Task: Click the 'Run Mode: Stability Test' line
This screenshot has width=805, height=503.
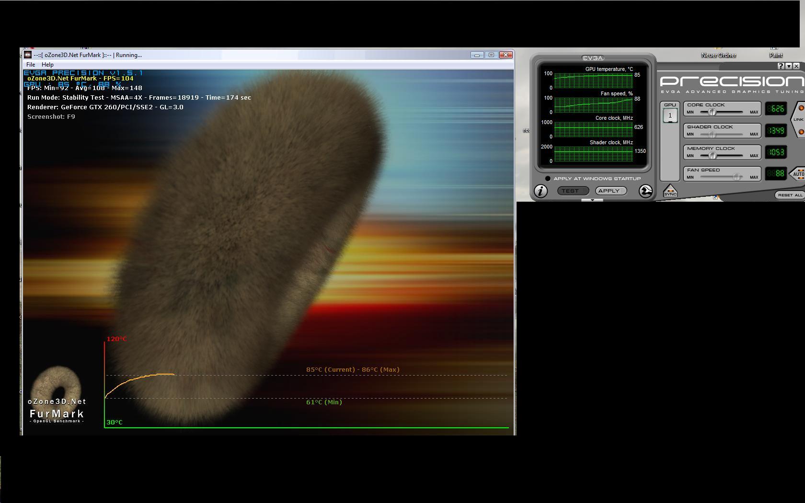Action: [x=139, y=97]
